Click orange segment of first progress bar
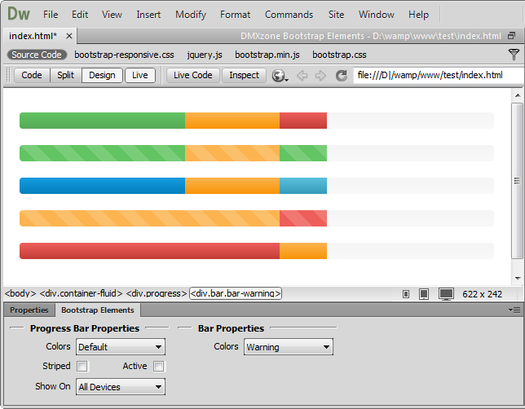 (x=232, y=121)
